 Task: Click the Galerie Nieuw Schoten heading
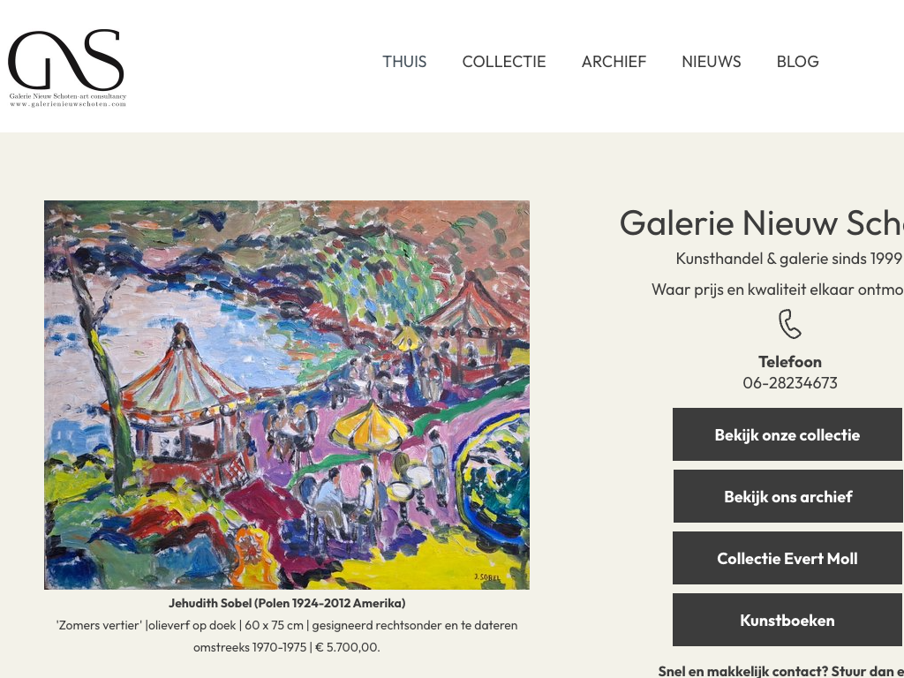(762, 222)
